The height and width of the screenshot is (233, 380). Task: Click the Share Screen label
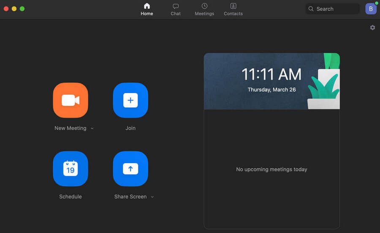tap(130, 196)
